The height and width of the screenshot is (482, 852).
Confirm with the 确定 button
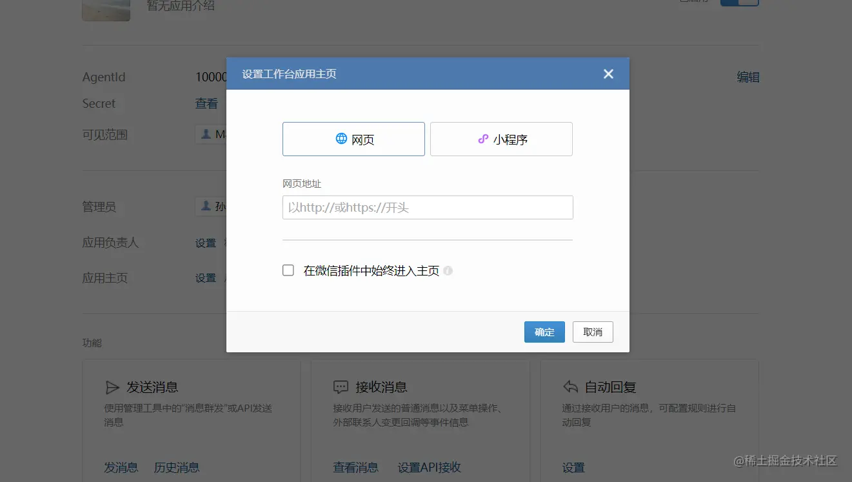coord(544,332)
